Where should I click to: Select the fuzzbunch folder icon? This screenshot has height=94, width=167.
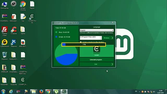pos(14,56)
